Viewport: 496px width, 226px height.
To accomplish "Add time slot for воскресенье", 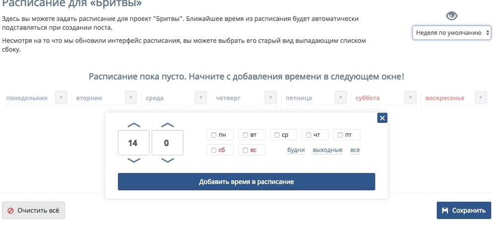I will point(481,97).
